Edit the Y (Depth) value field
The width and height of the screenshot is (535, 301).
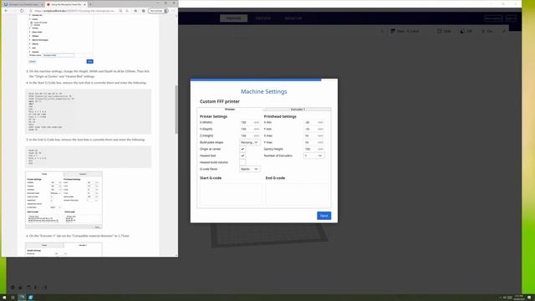(249, 129)
